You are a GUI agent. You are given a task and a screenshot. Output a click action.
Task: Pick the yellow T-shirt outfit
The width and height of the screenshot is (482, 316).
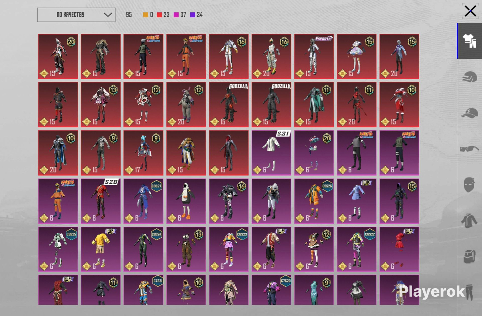(x=101, y=249)
